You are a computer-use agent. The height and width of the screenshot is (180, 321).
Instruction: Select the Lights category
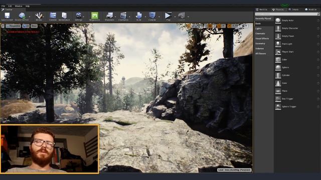(x=258, y=28)
